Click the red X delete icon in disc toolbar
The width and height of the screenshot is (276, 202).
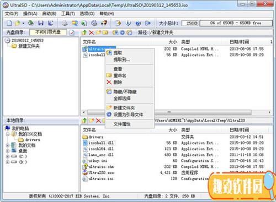pyautogui.click(x=92, y=32)
